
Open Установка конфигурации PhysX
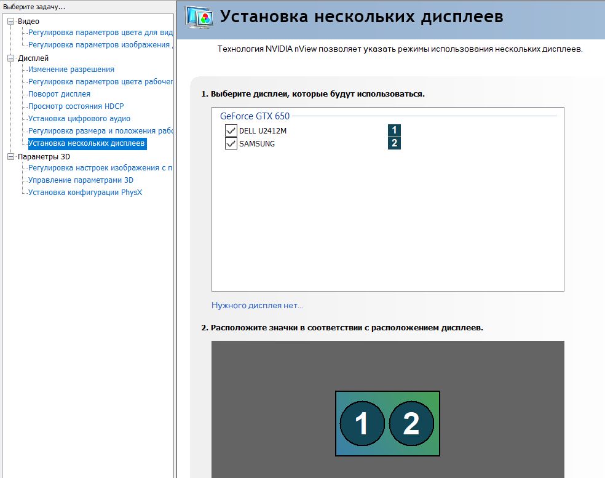(85, 193)
